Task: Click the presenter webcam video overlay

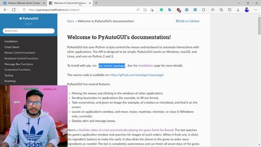Action: coord(34,116)
